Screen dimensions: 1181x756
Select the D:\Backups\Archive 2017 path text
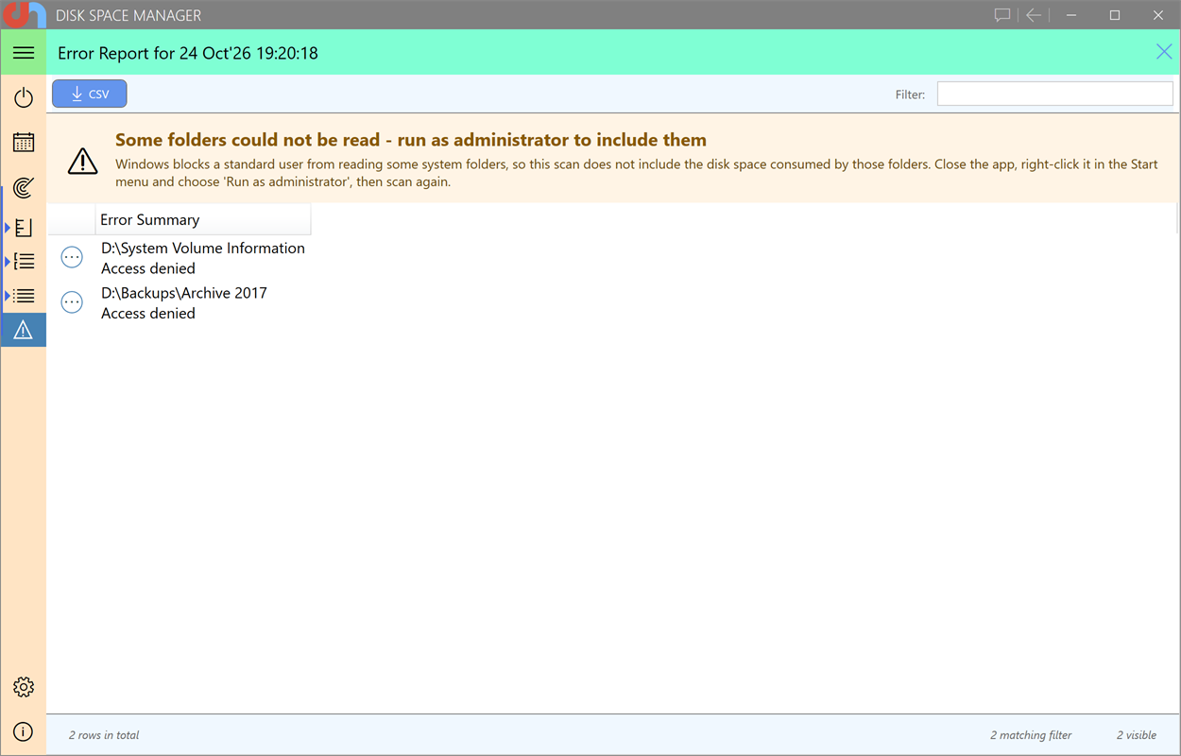(x=184, y=293)
